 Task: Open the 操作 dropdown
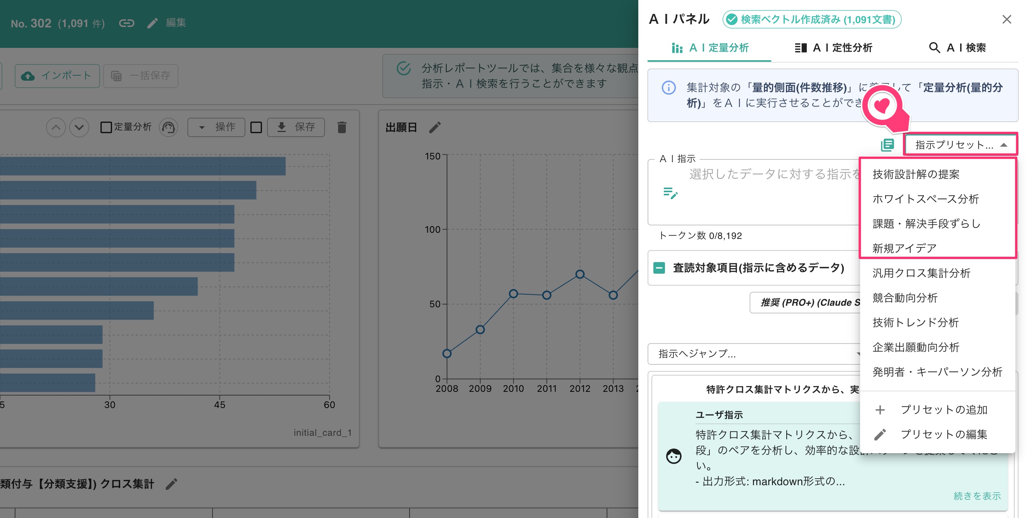tap(216, 127)
